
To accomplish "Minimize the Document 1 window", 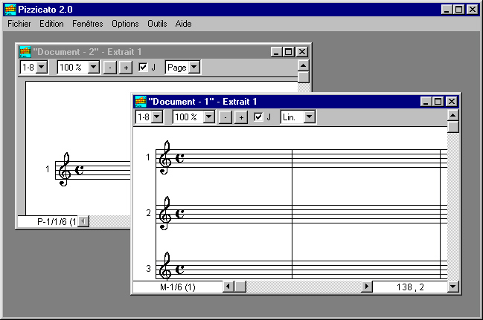I will click(x=426, y=102).
